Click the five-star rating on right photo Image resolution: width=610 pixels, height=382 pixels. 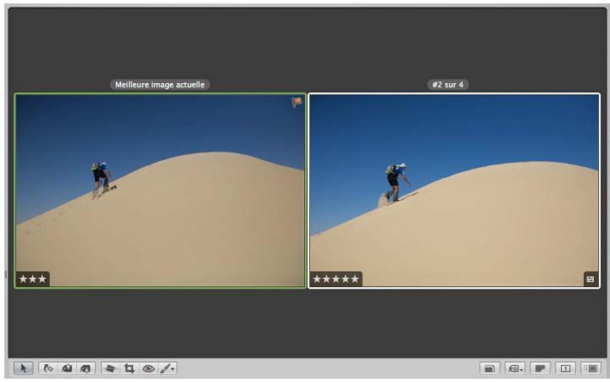[x=336, y=279]
